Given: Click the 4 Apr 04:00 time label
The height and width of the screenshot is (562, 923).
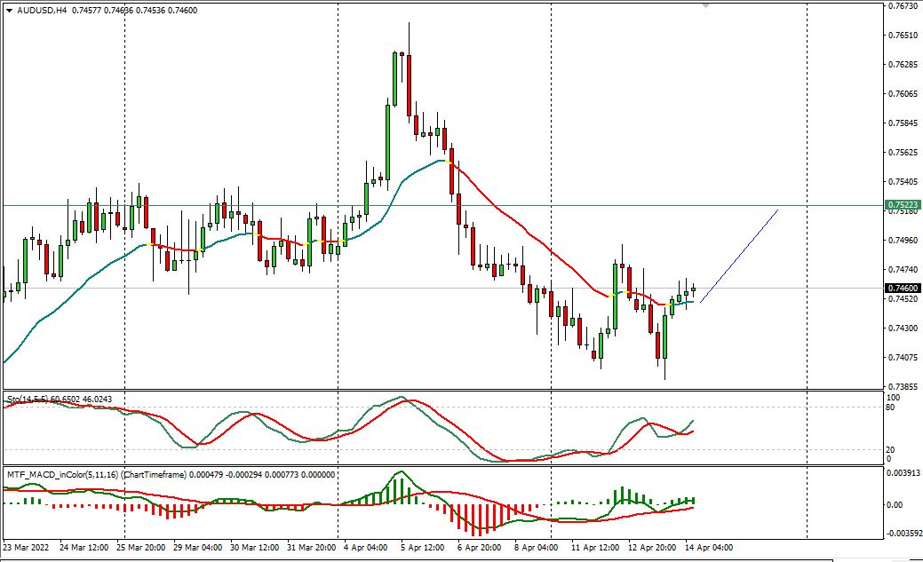Looking at the screenshot, I should [365, 547].
